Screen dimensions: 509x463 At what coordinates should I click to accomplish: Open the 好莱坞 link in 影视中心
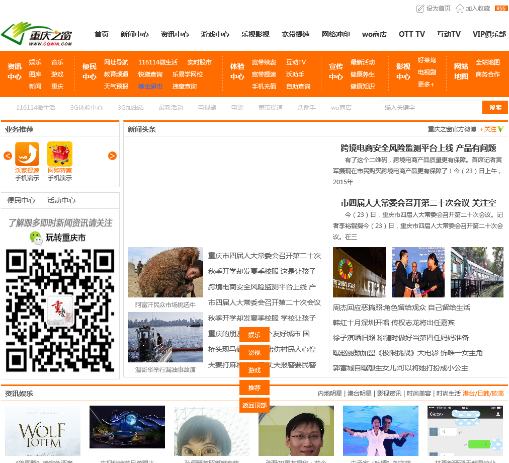coord(427,60)
